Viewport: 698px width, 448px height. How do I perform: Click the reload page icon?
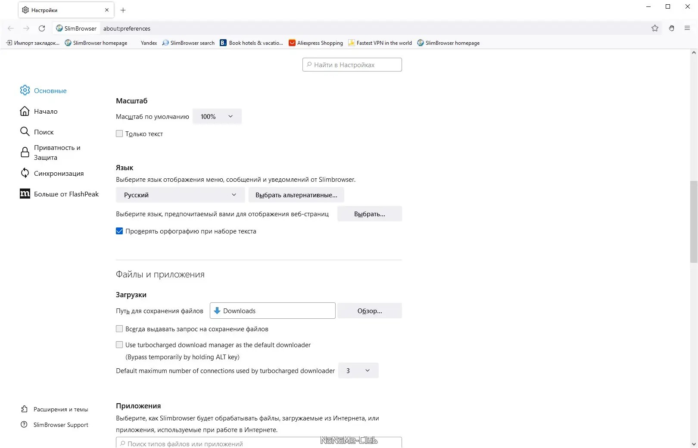42,28
